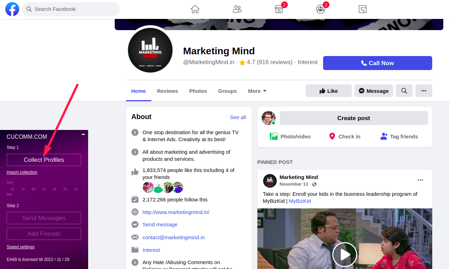Screen dimensions: 449x269
Task: Open Marketing Mind name on pinned post
Action: [x=299, y=177]
